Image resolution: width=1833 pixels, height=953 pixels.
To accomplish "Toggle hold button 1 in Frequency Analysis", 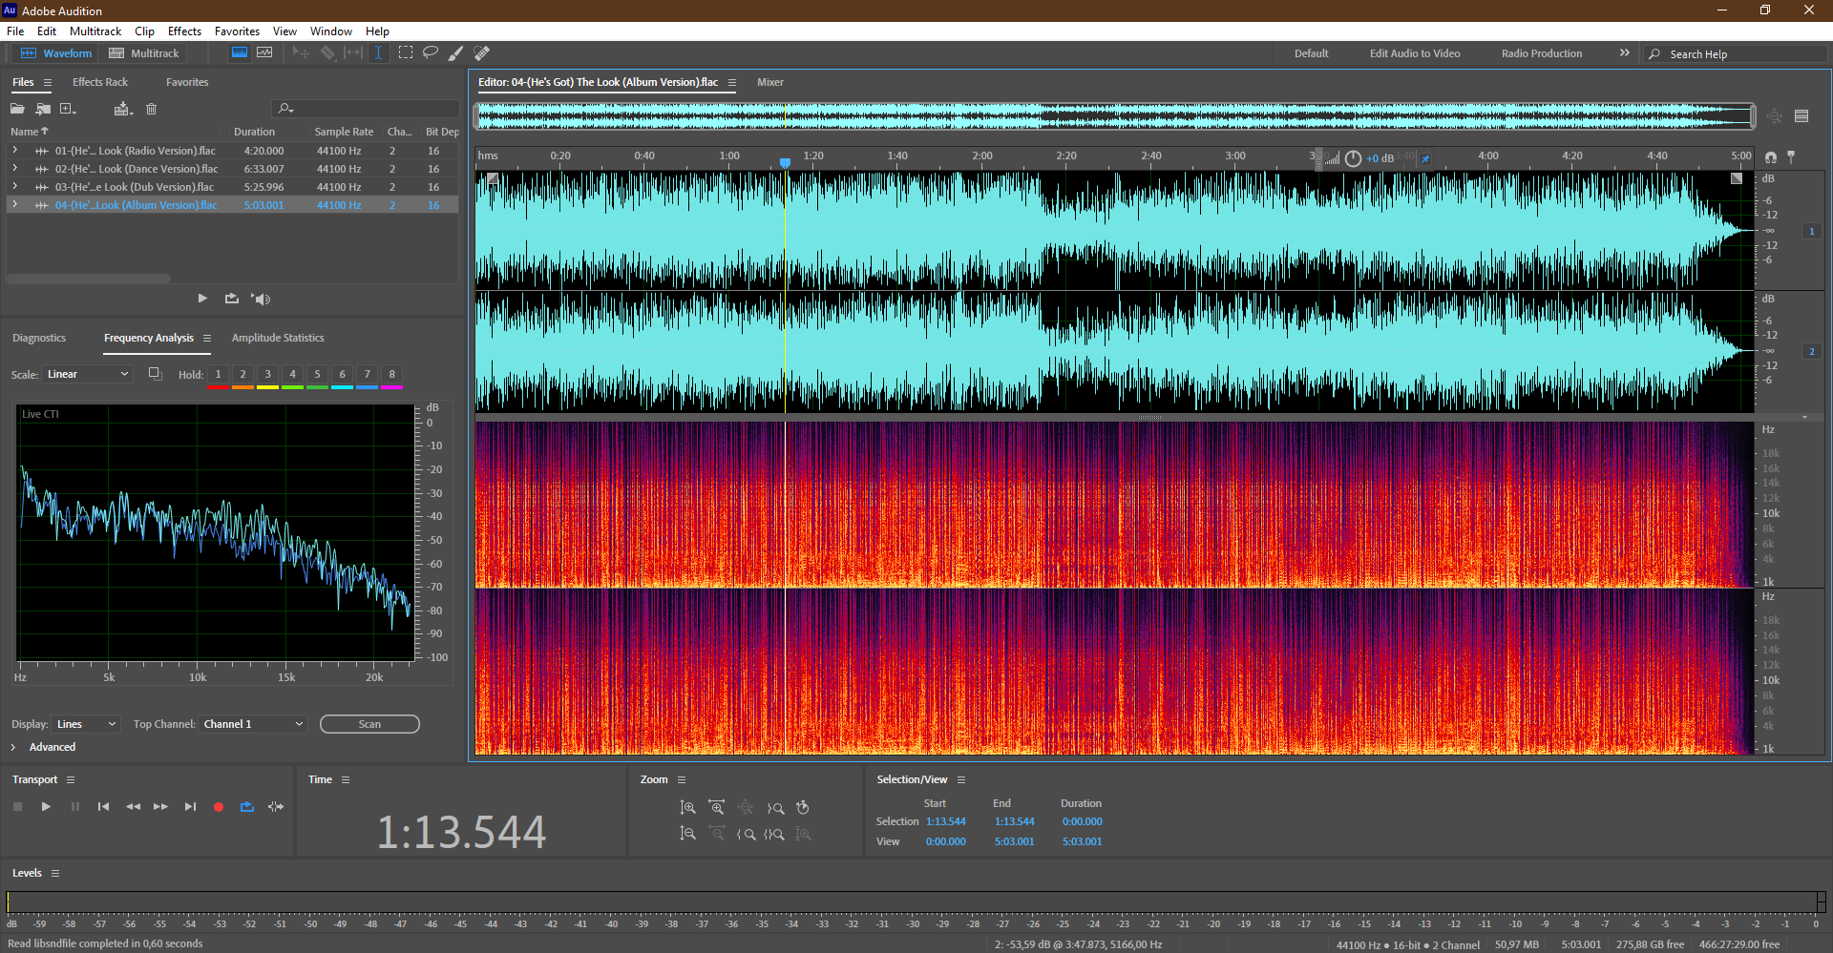I will tap(218, 375).
